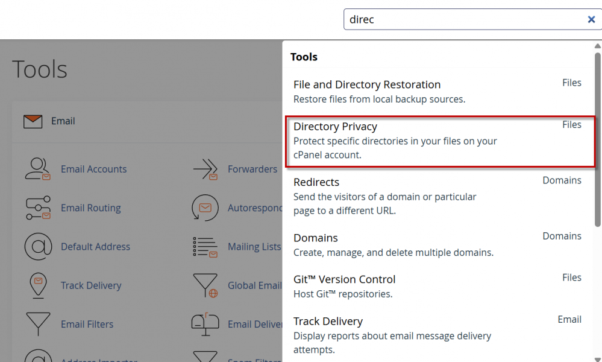Click the Email Accounts icon
The height and width of the screenshot is (362, 602).
pyautogui.click(x=38, y=169)
